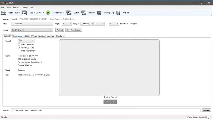Click the Reload preset button
The image size is (213, 120).
click(x=60, y=30)
